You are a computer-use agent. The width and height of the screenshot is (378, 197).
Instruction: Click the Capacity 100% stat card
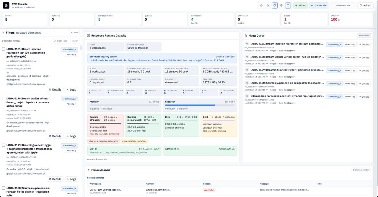pos(351,19)
